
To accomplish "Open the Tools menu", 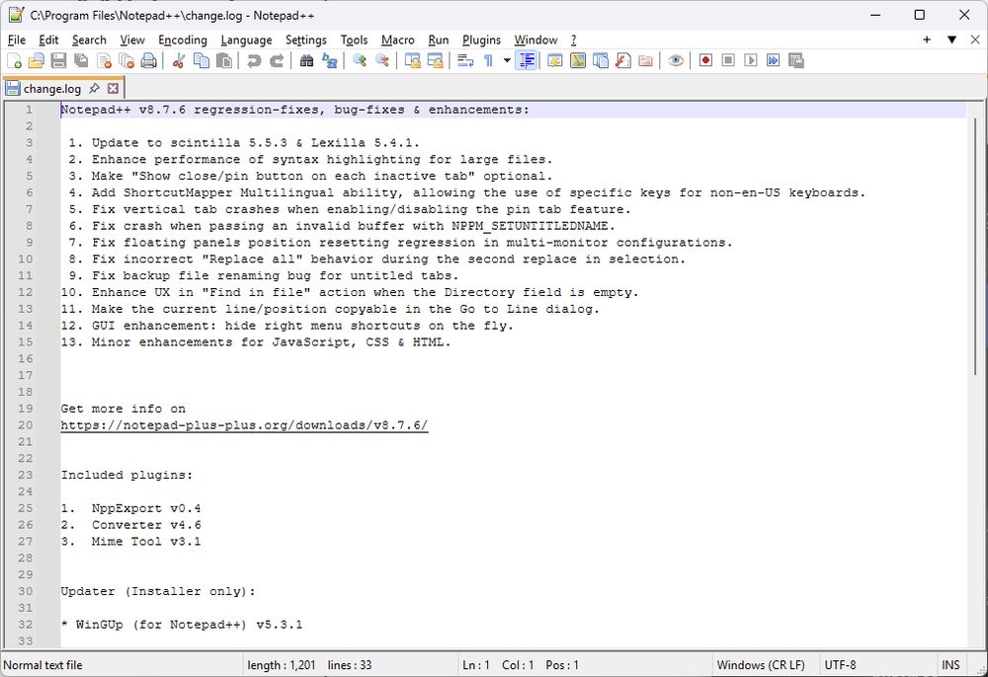I will click(354, 39).
